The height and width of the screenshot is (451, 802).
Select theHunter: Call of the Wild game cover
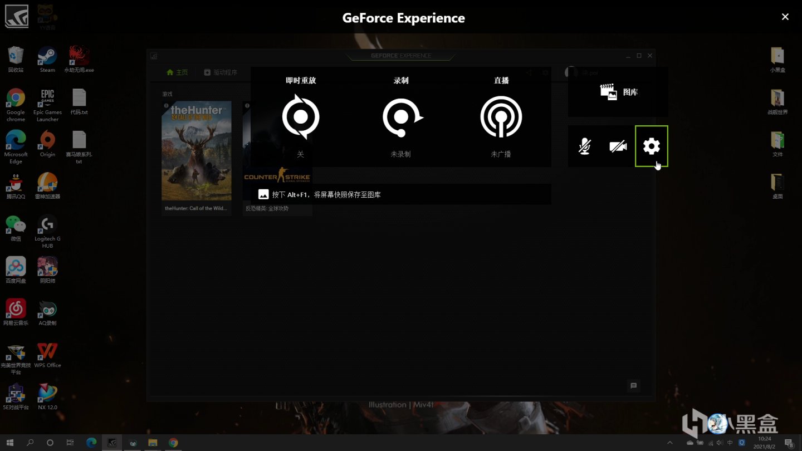[x=197, y=150]
